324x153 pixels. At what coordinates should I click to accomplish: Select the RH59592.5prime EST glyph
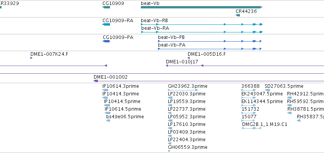pyautogui.click(x=289, y=105)
